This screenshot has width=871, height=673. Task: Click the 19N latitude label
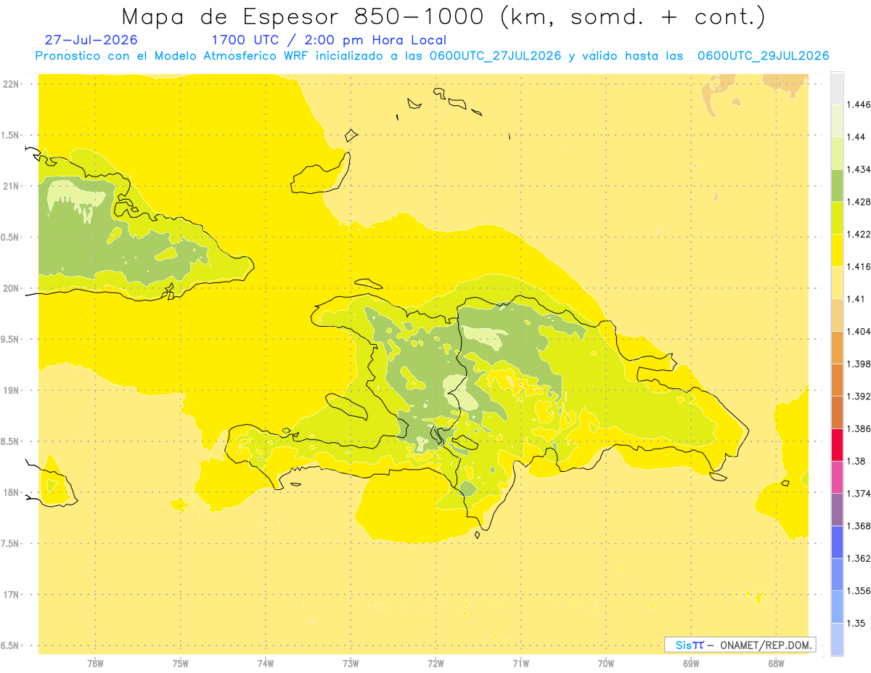click(x=11, y=390)
